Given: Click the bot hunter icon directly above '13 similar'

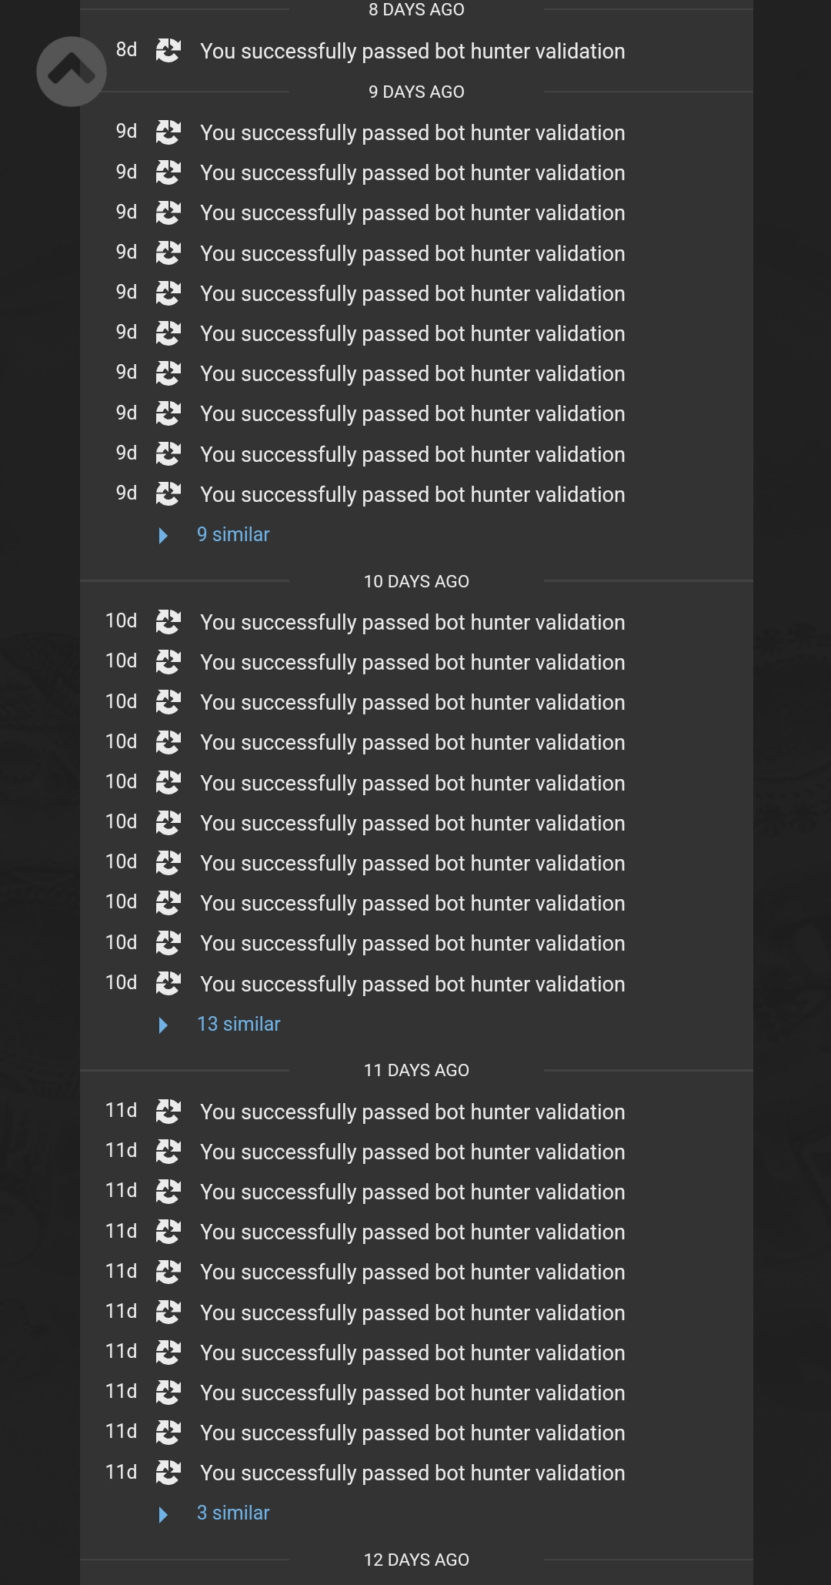Looking at the screenshot, I should click(168, 983).
